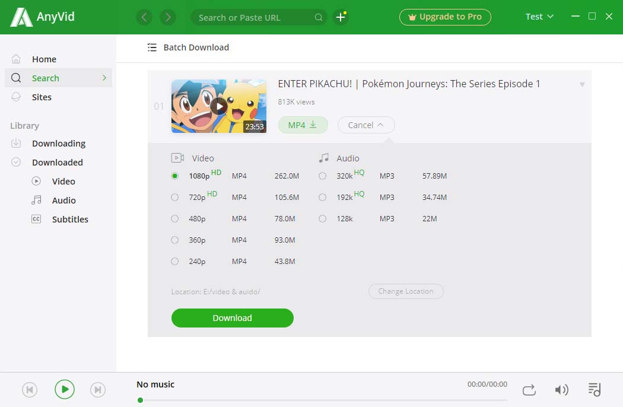Open Search in the sidebar
Screen dimensions: 623x407
coord(58,78)
